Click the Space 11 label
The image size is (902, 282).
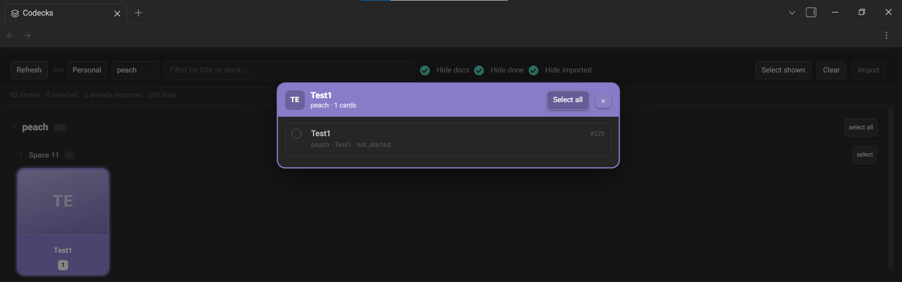(44, 155)
